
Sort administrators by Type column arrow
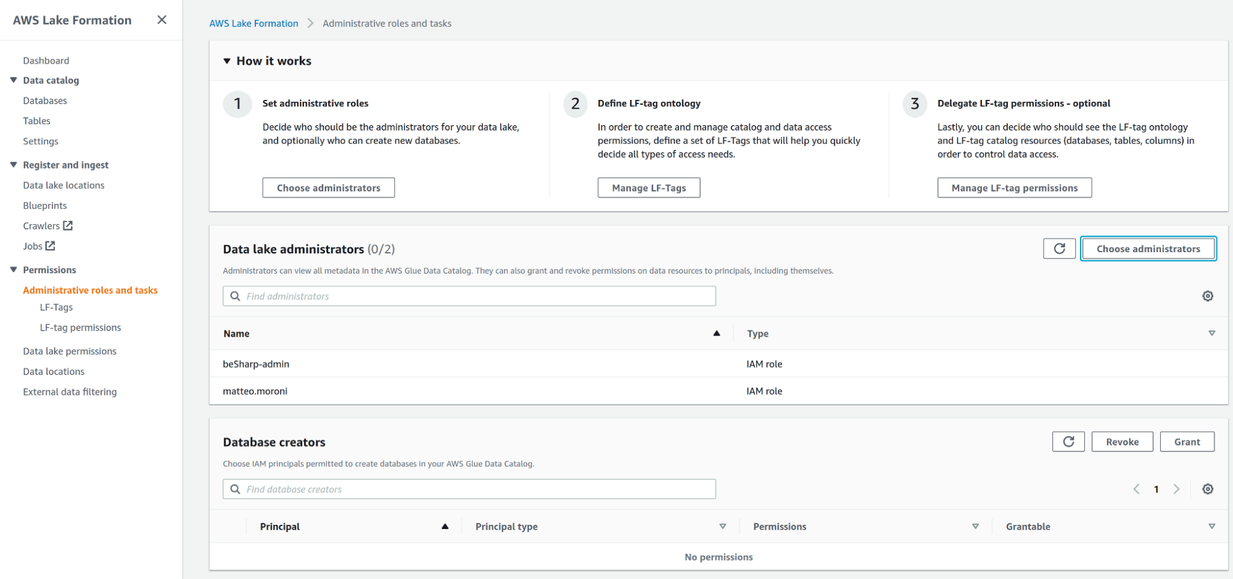click(x=1211, y=333)
